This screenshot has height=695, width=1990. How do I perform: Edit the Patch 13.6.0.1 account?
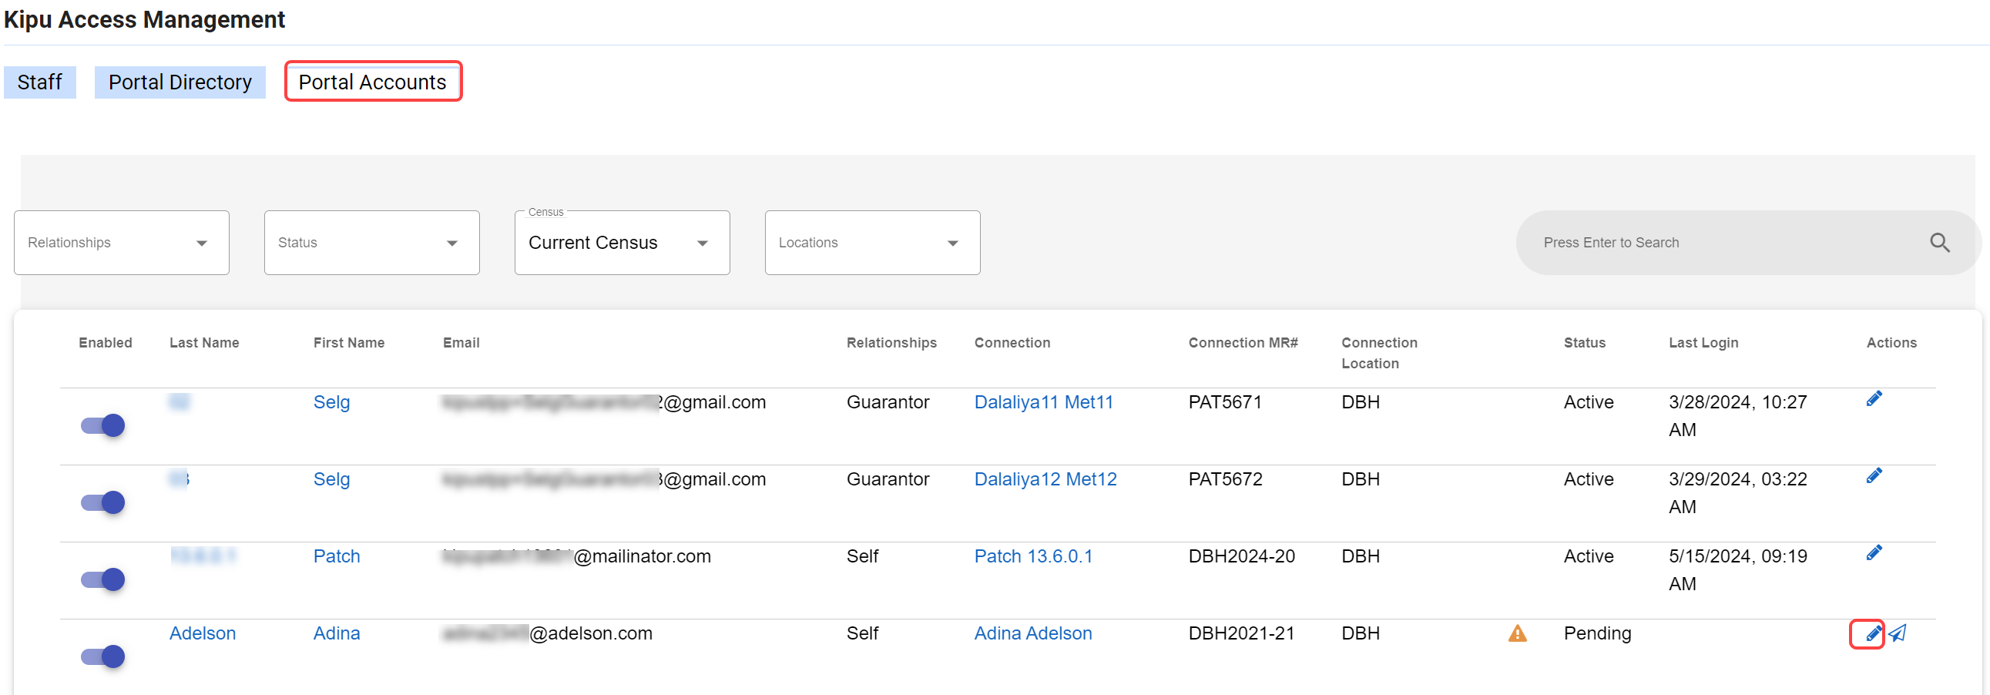[1874, 554]
